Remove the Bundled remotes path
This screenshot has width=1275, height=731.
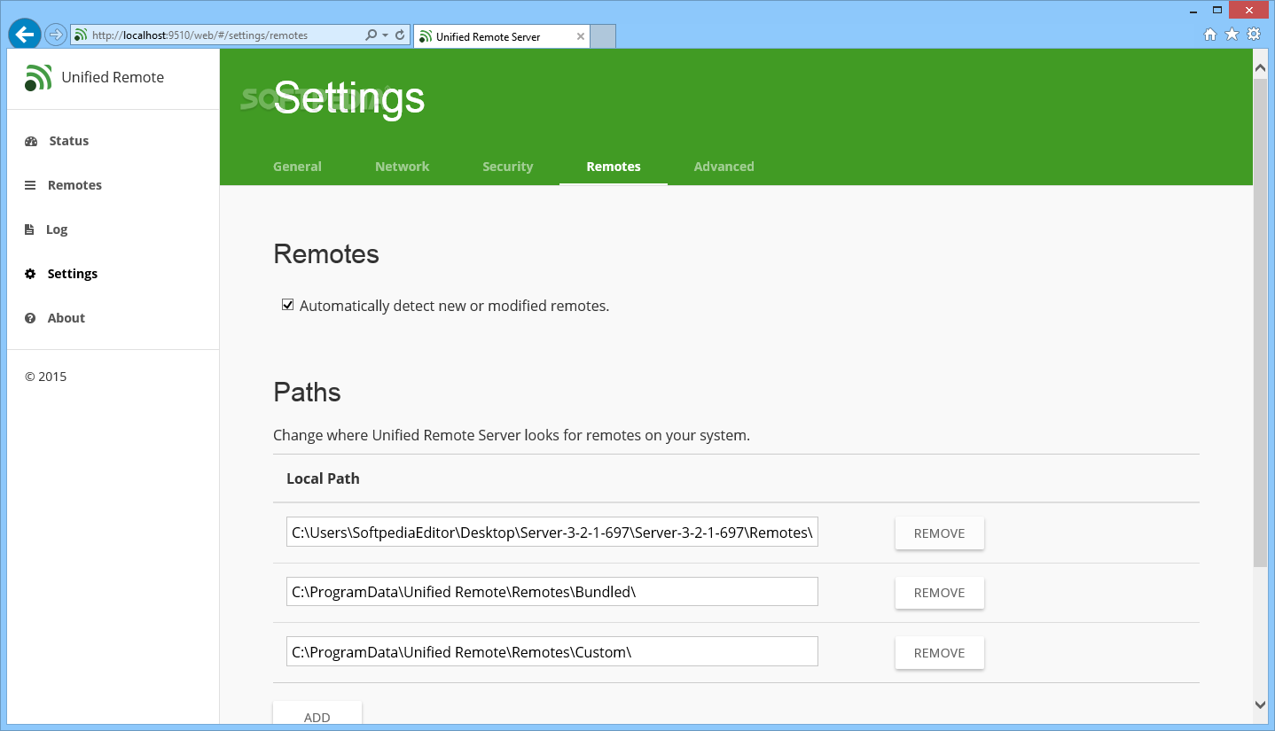click(x=939, y=593)
